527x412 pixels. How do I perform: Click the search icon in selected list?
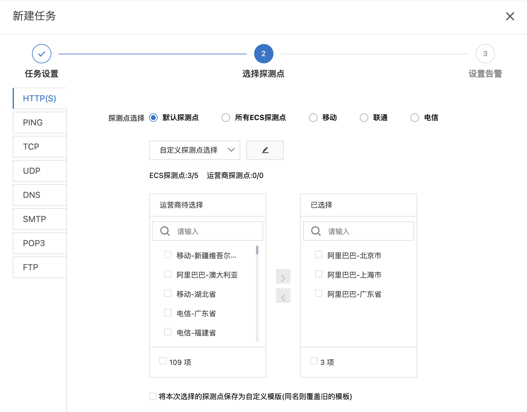[x=316, y=231]
